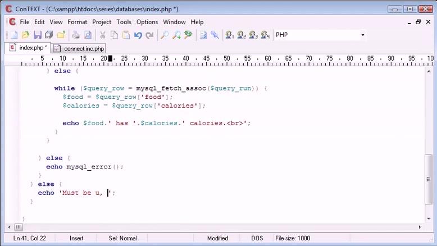Open Find with the magnifier icon
The width and height of the screenshot is (437, 246).
click(x=165, y=35)
